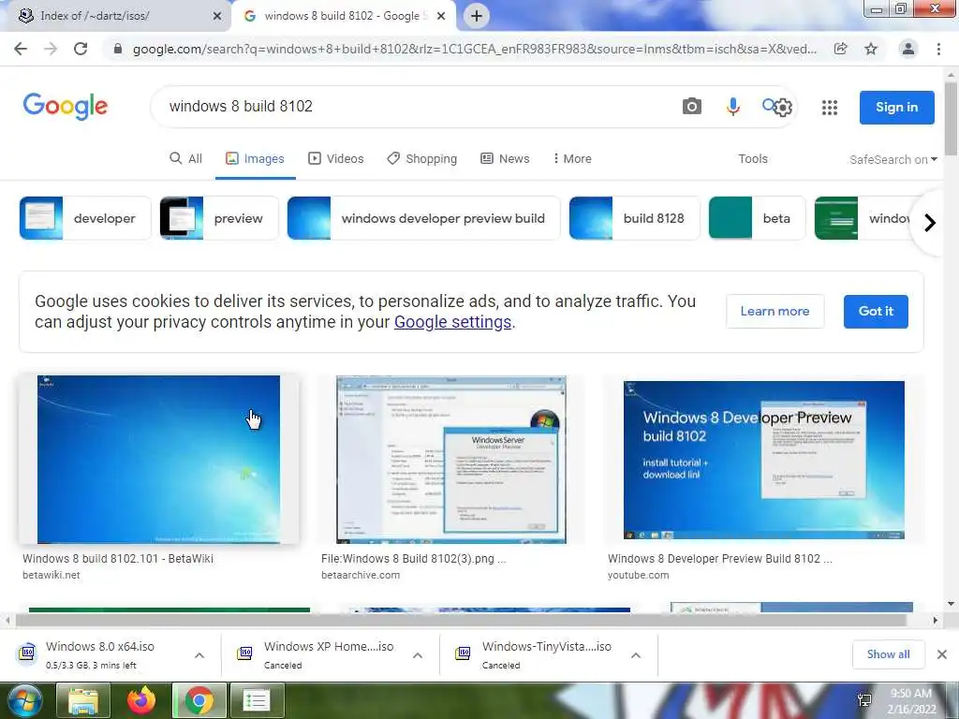959x719 pixels.
Task: Open Windows Explorer from the taskbar
Action: click(x=83, y=700)
